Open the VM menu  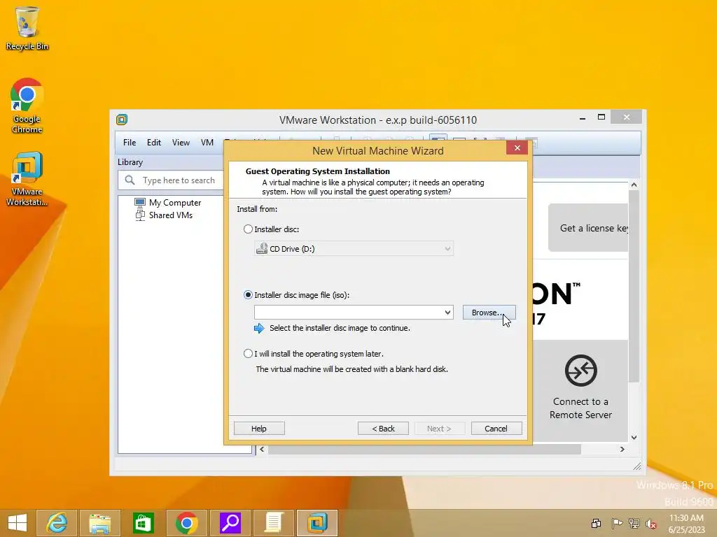[x=207, y=143]
